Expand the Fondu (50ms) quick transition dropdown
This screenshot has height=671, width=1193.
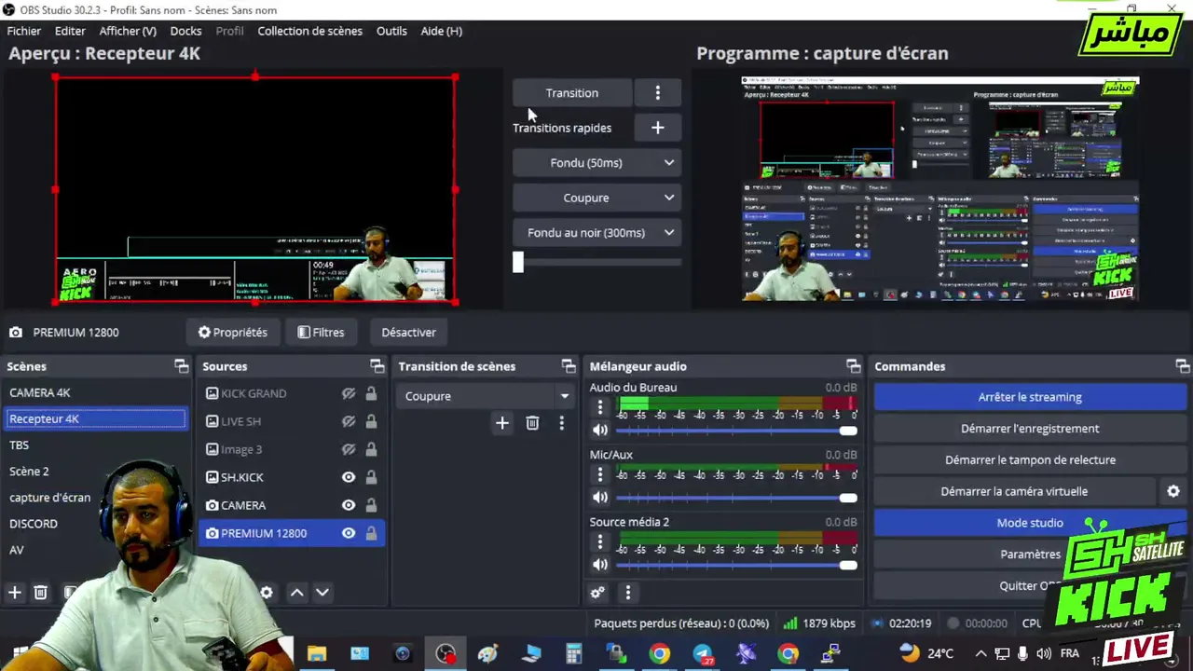click(x=668, y=163)
